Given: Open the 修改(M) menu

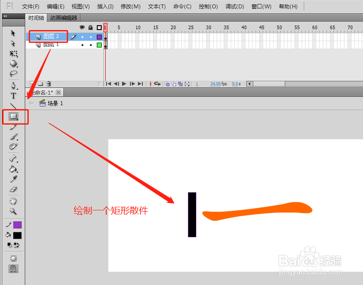Looking at the screenshot, I should 130,6.
